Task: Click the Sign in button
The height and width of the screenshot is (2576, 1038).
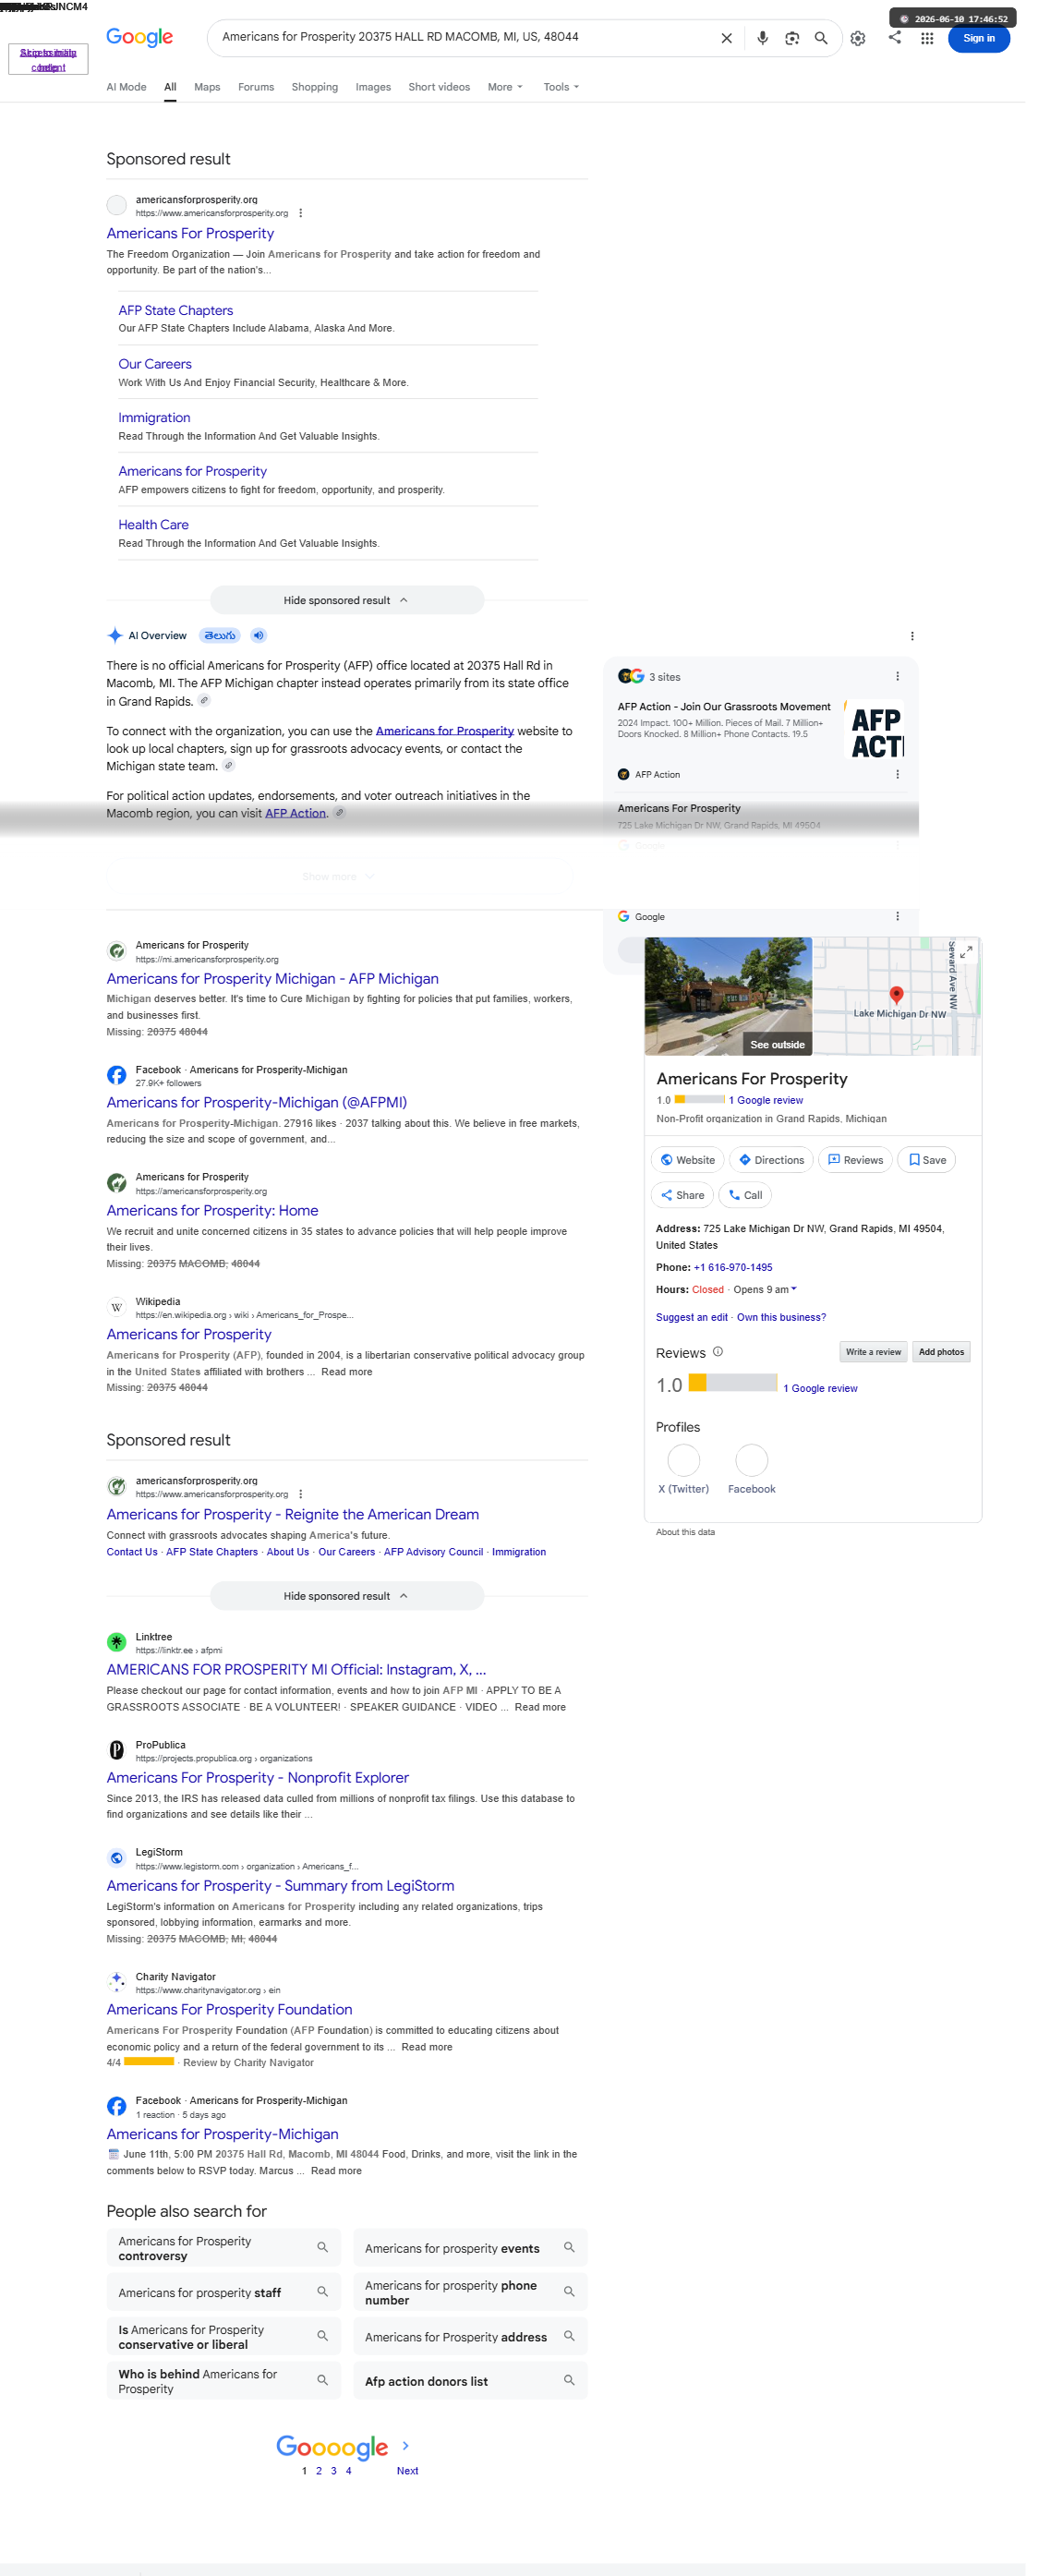Action: click(x=978, y=38)
